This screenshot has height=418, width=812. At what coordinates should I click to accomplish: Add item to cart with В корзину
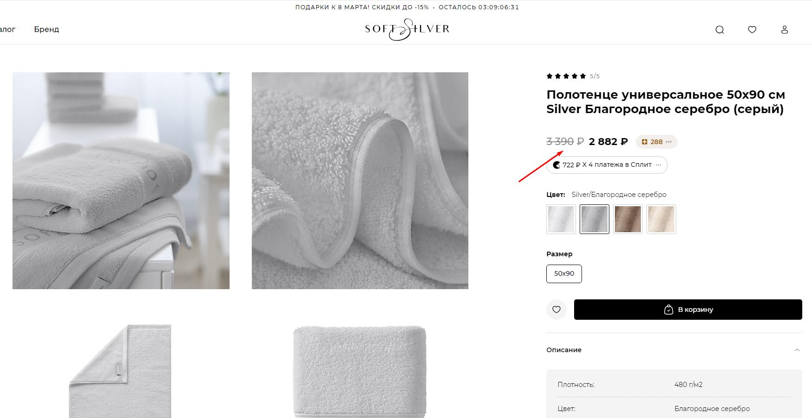pos(688,310)
